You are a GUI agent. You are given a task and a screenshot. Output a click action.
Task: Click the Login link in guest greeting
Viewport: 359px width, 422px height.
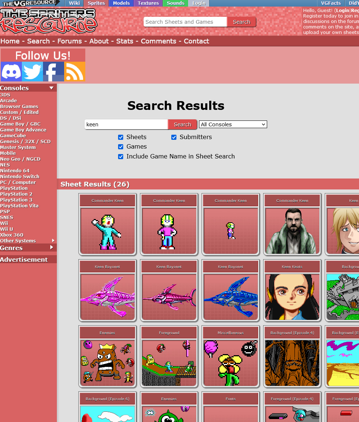tap(342, 11)
